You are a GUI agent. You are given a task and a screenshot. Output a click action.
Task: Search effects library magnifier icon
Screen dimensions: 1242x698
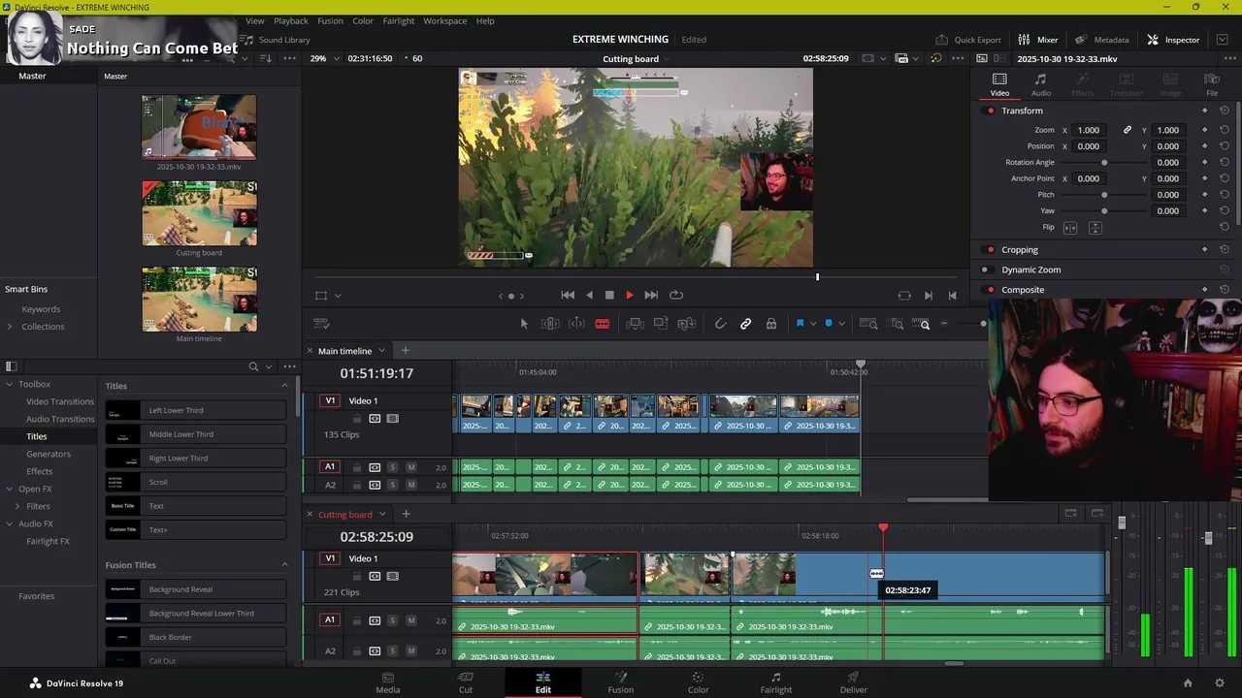(x=253, y=366)
